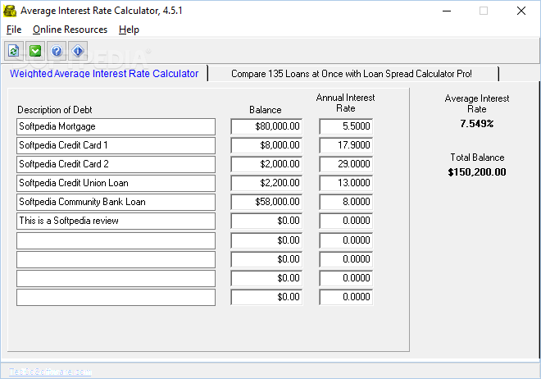Edit the Softpedia Mortgage description field
Image resolution: width=541 pixels, height=379 pixels.
click(x=116, y=126)
